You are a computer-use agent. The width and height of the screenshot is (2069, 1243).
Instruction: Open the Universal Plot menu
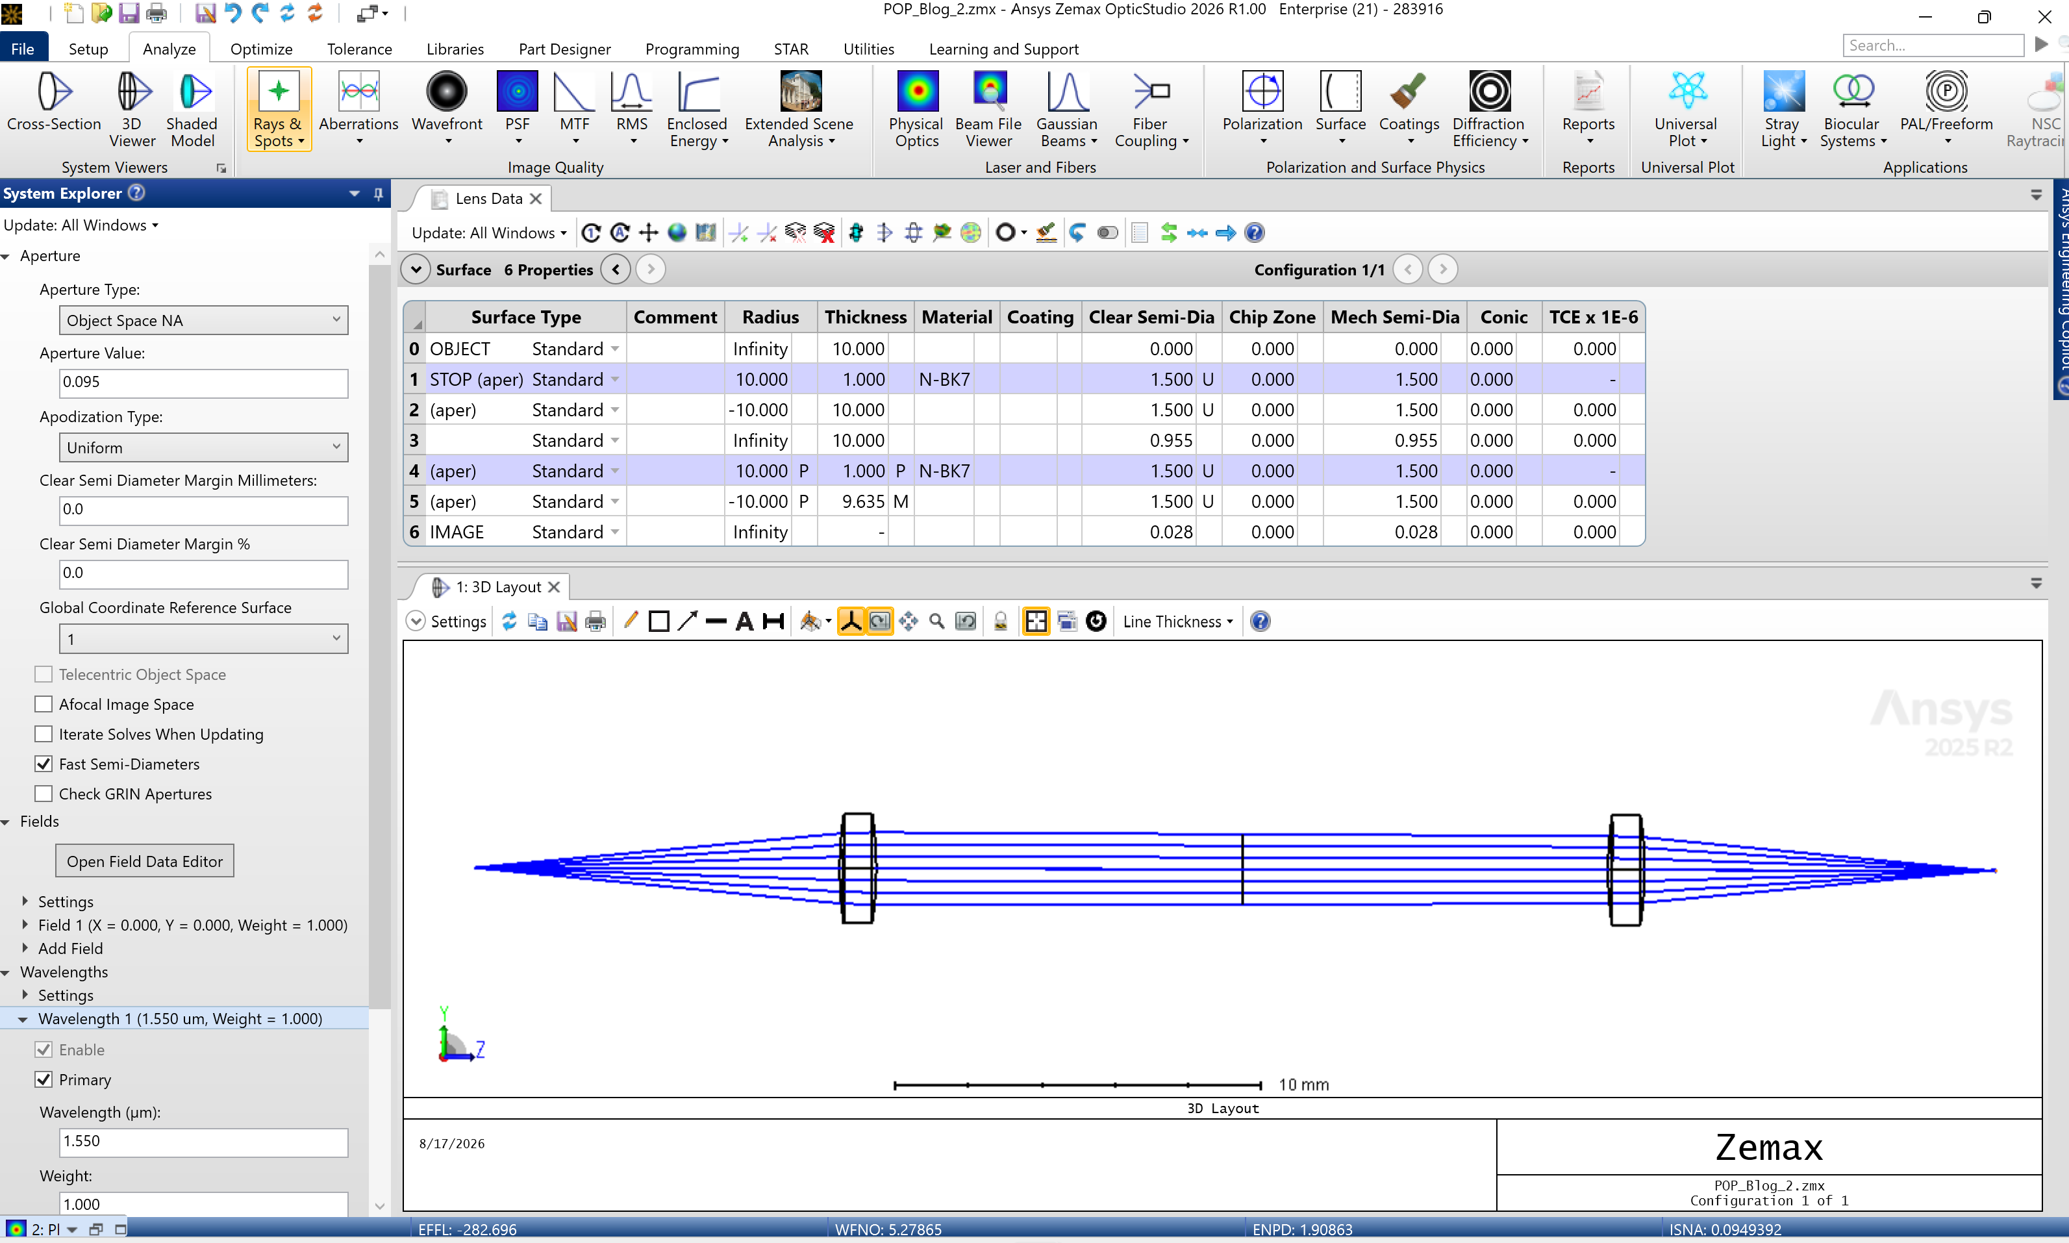1687,109
